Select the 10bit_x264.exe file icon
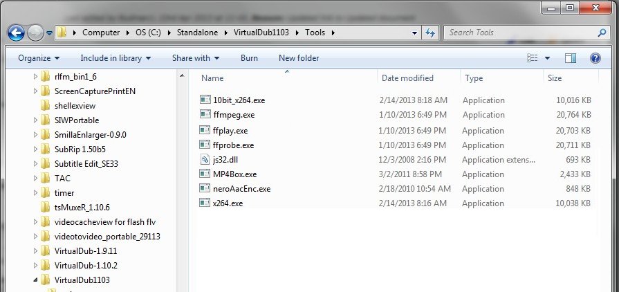 205,100
